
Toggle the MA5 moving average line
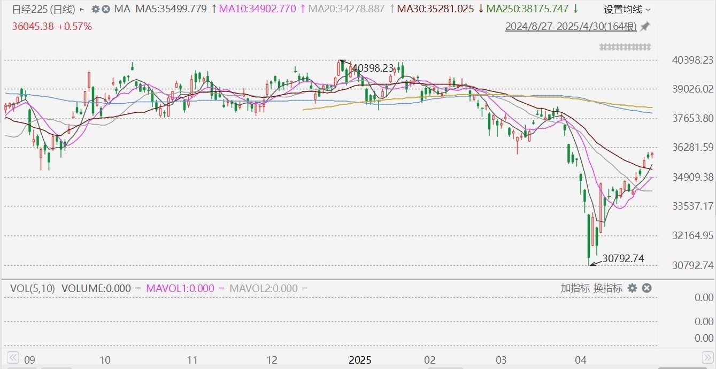[x=171, y=9]
